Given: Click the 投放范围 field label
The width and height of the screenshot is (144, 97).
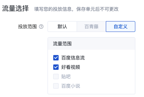Looking at the screenshot, I should point(28,27).
